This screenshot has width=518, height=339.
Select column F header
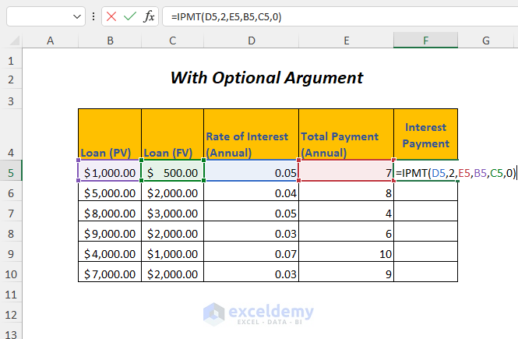tap(425, 41)
